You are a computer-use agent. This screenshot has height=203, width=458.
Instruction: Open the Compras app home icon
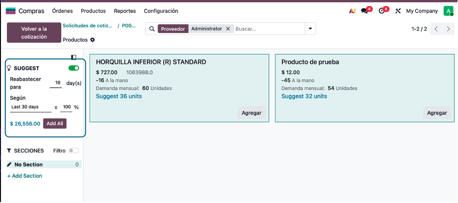point(10,11)
